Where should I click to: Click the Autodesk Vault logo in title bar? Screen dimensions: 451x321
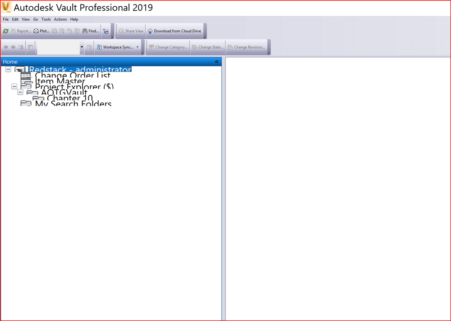(x=6, y=8)
